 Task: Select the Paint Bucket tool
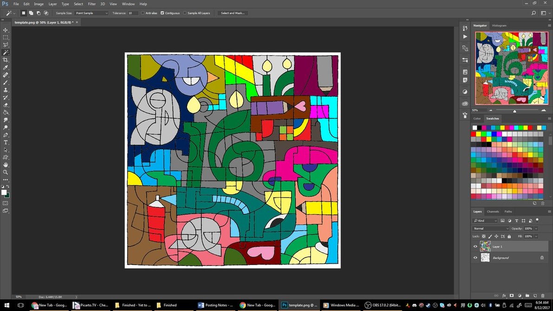[6, 112]
